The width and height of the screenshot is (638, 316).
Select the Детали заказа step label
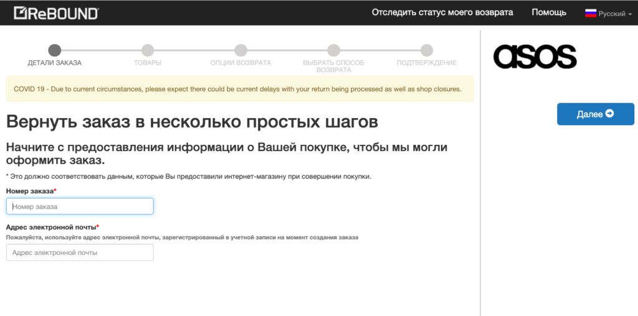[55, 63]
